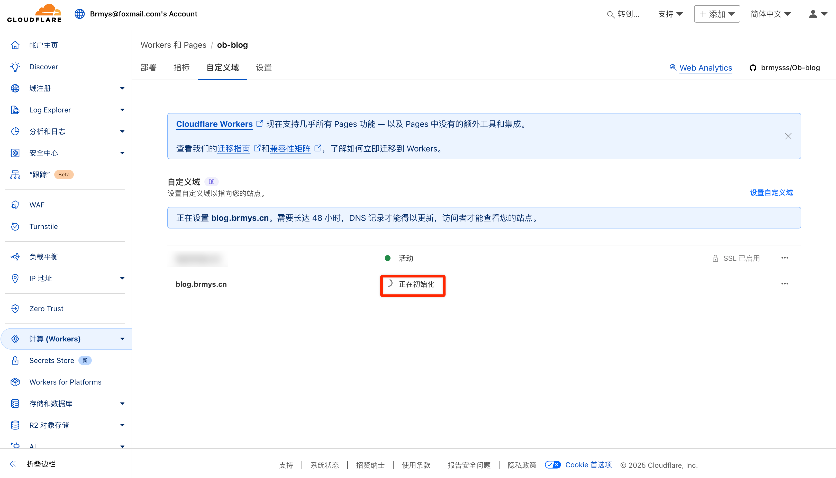Open the 帐户主页 home icon
The height and width of the screenshot is (478, 836).
pyautogui.click(x=15, y=45)
